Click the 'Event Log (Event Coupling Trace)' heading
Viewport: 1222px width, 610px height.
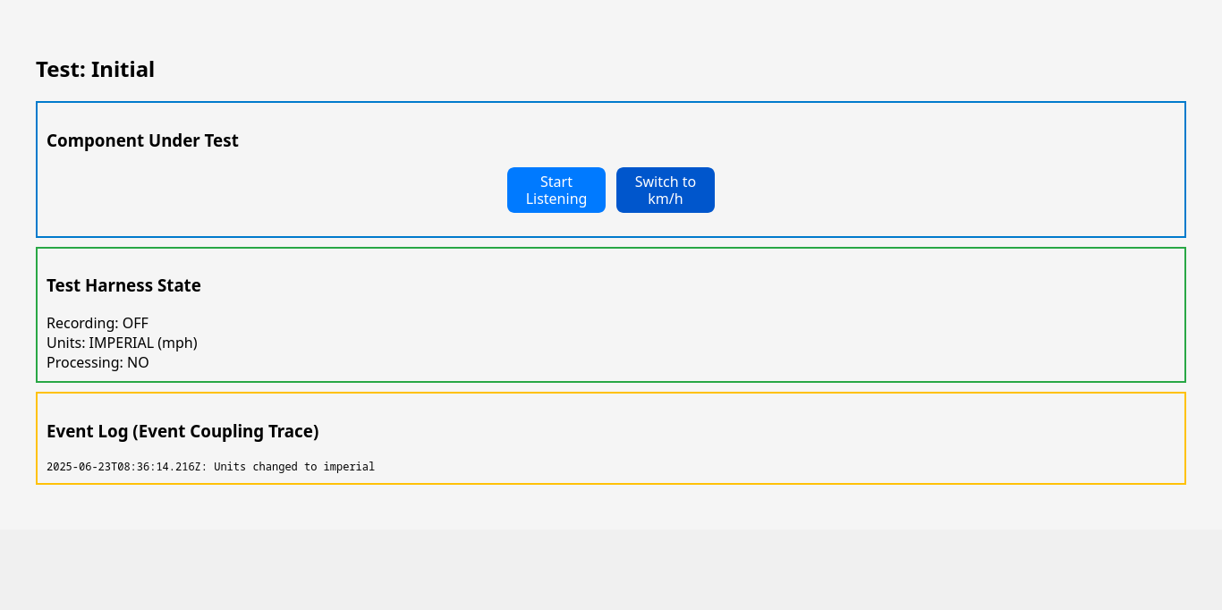[x=182, y=431]
